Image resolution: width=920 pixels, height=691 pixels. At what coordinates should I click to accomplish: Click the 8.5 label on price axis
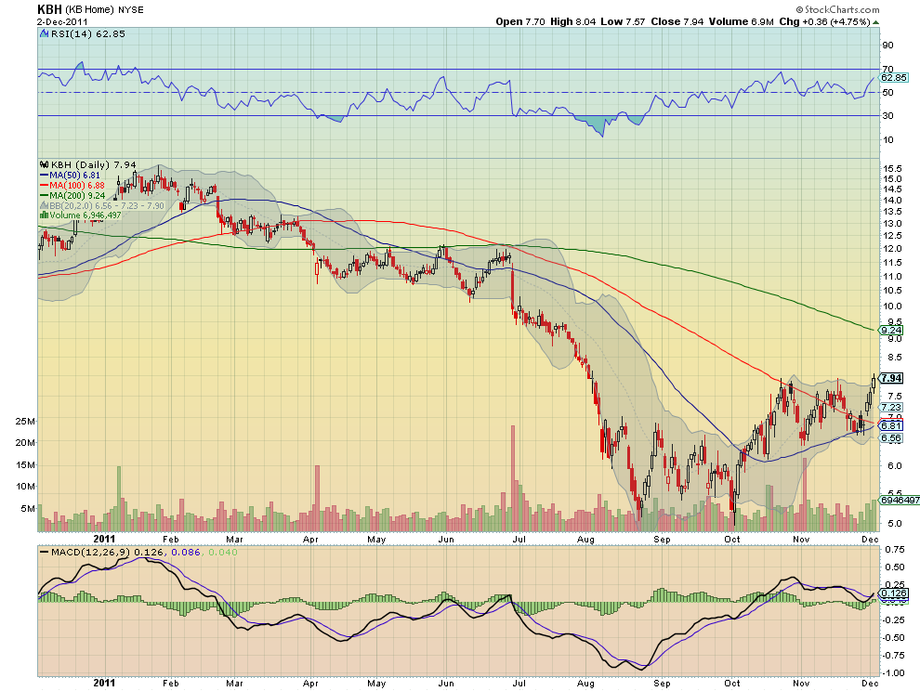coord(895,358)
